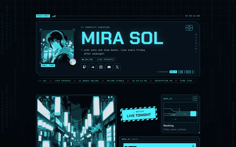Click the signal bars icon beside POSY//NET

click(x=54, y=16)
